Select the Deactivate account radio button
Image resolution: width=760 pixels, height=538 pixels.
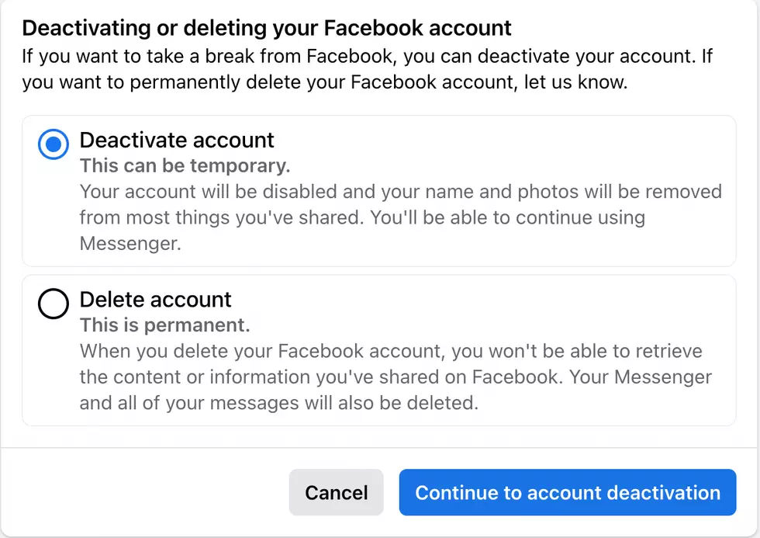coord(53,144)
